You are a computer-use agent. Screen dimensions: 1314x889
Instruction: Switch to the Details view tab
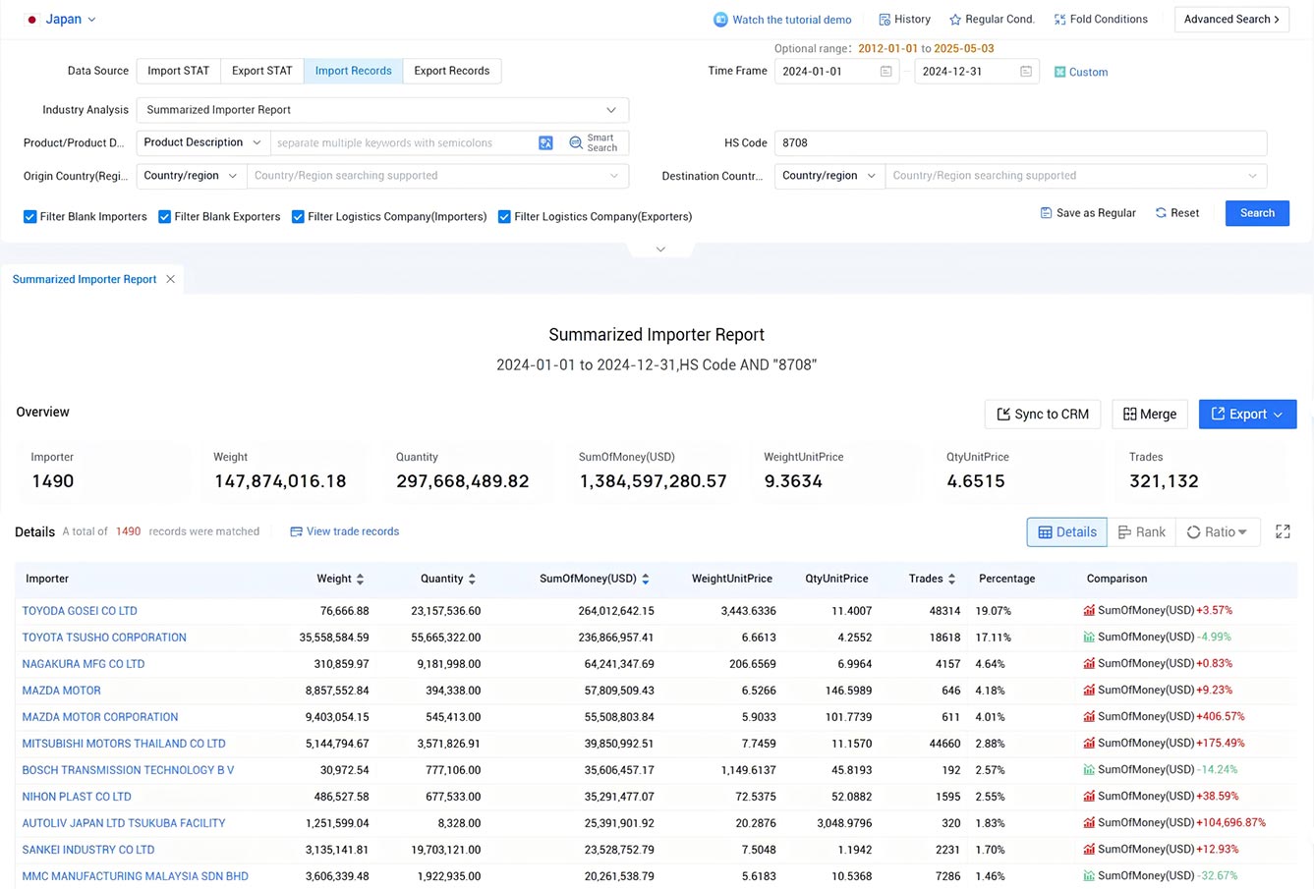coord(1066,532)
